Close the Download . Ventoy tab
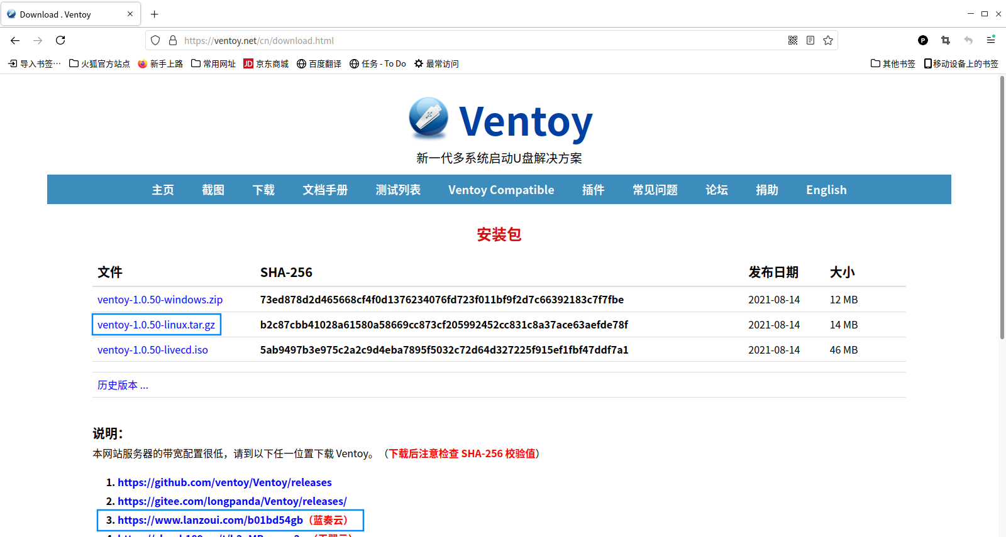Viewport: 1006px width, 537px height. pyautogui.click(x=130, y=14)
